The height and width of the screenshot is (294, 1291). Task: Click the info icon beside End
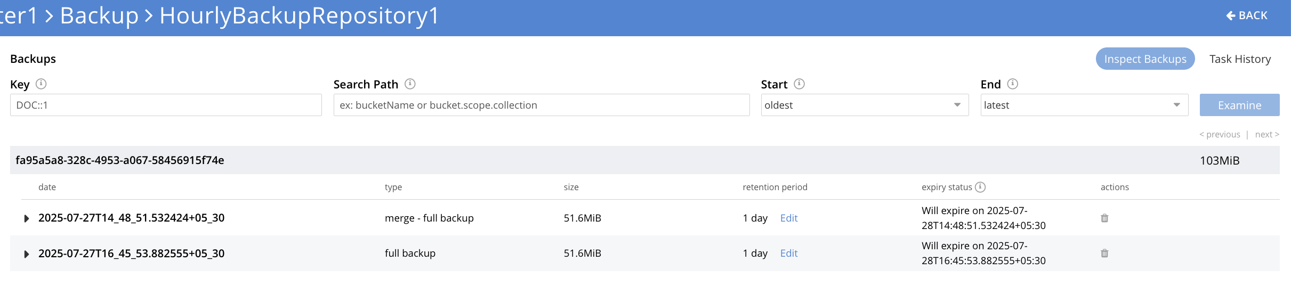[1013, 84]
